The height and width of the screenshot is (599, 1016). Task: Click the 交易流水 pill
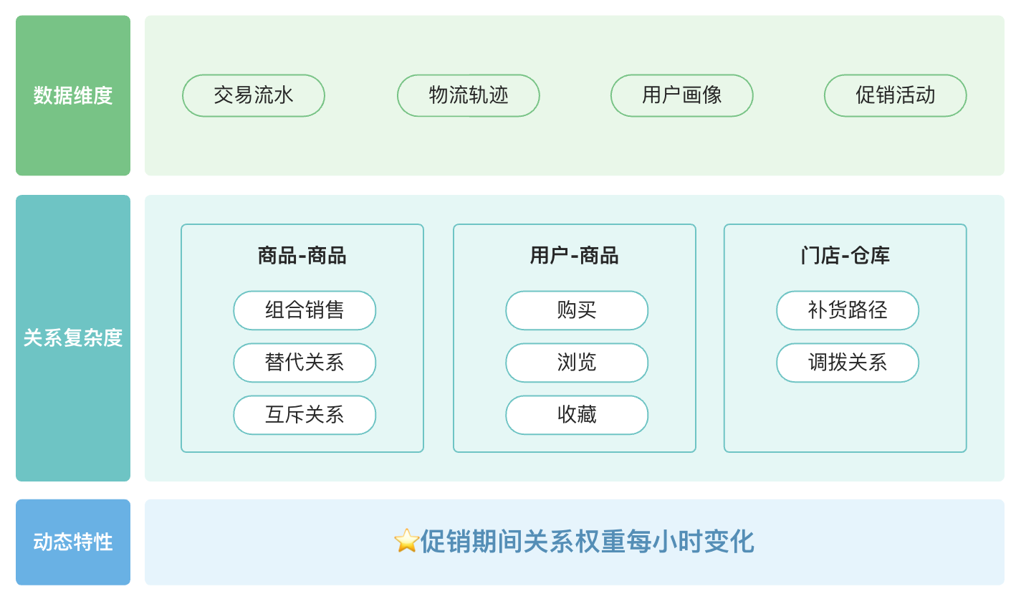(x=254, y=95)
